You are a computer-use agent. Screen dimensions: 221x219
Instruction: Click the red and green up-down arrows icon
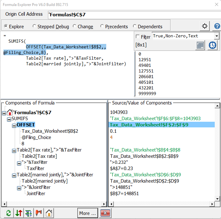coord(18,213)
